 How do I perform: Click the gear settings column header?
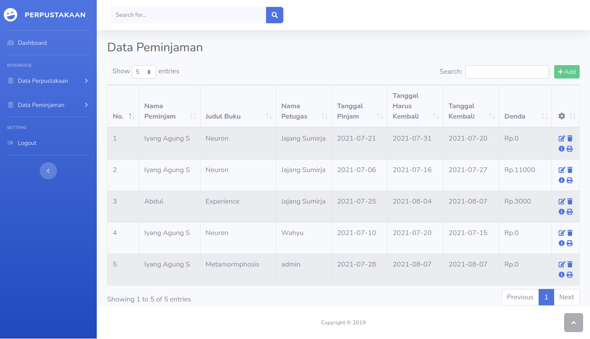pyautogui.click(x=565, y=106)
